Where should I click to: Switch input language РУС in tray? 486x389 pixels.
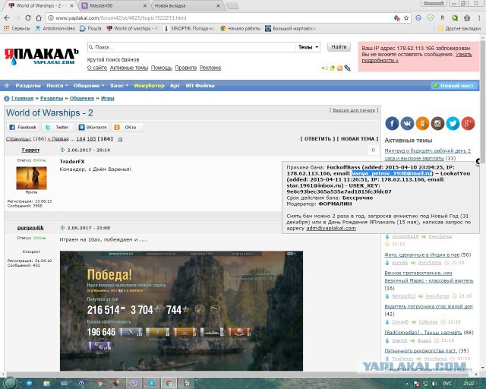pos(447,384)
